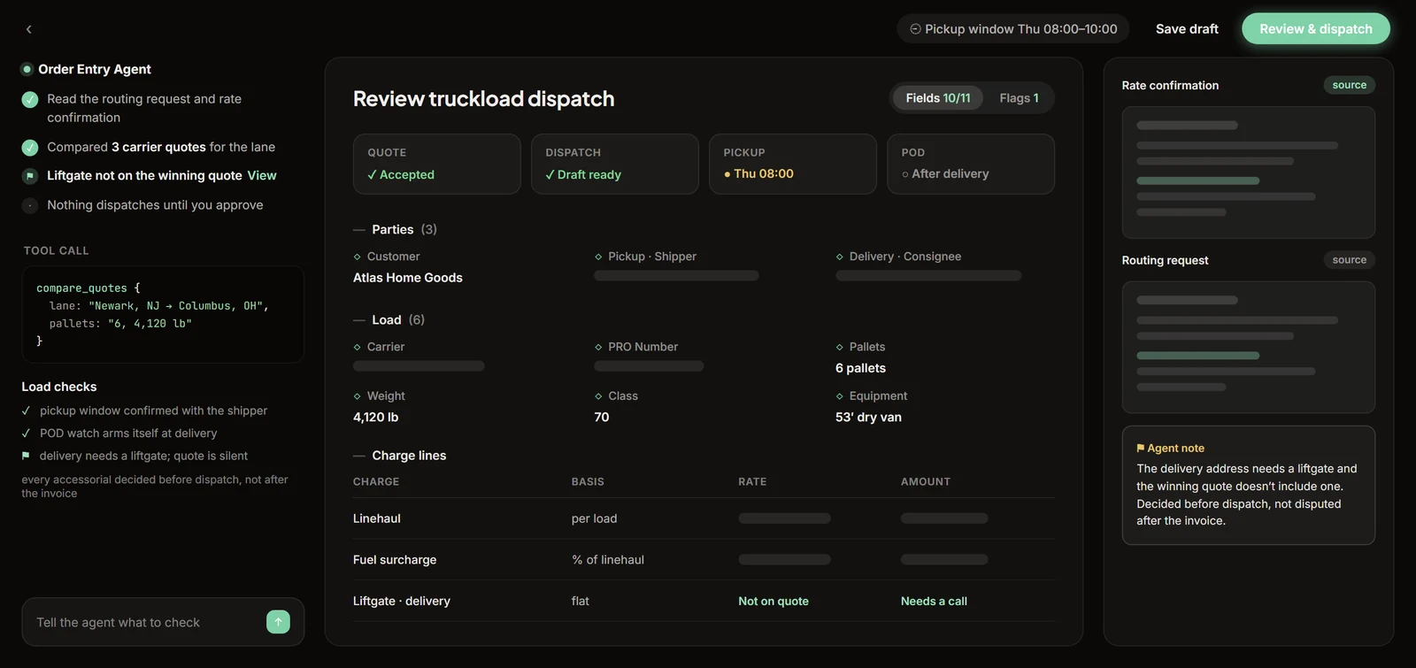Open the Dispatch Draft ready status card

pos(614,164)
